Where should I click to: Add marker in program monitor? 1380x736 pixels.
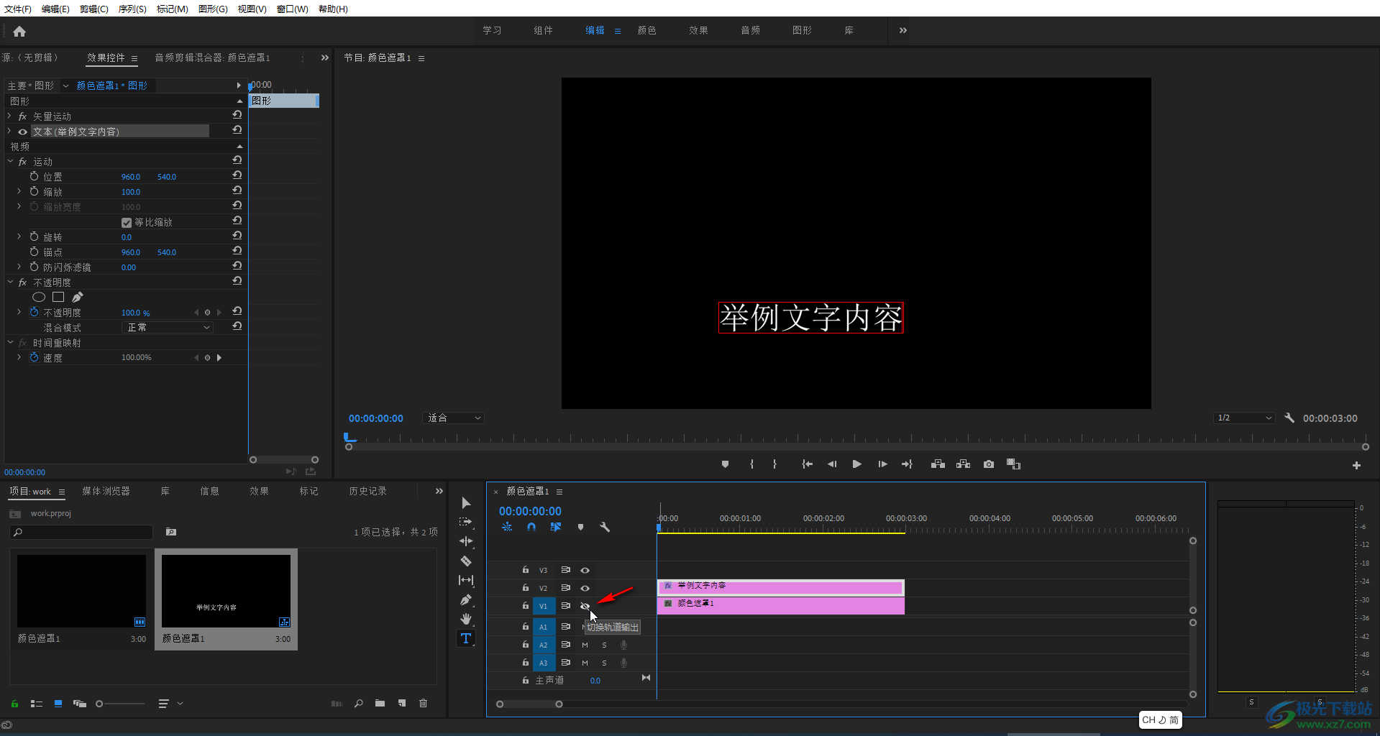coord(725,464)
